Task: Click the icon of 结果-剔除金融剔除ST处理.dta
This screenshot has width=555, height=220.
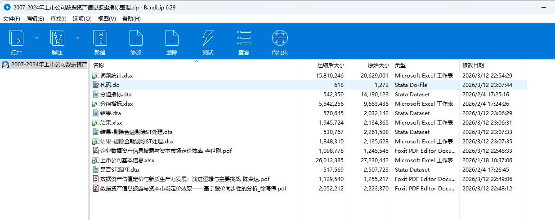Action: [95, 132]
